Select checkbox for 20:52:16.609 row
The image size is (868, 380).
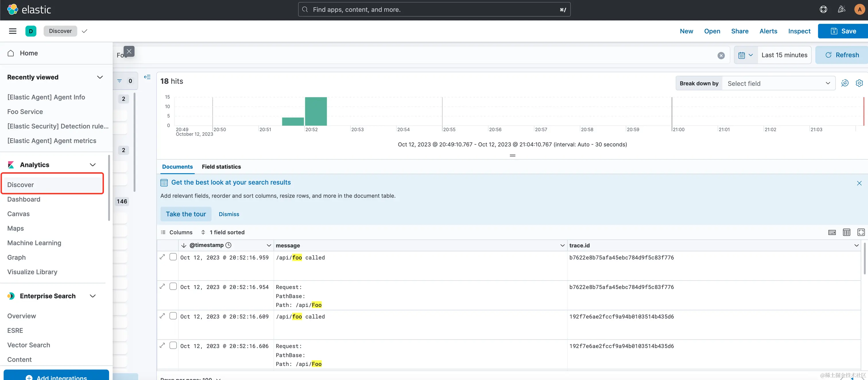pyautogui.click(x=173, y=316)
